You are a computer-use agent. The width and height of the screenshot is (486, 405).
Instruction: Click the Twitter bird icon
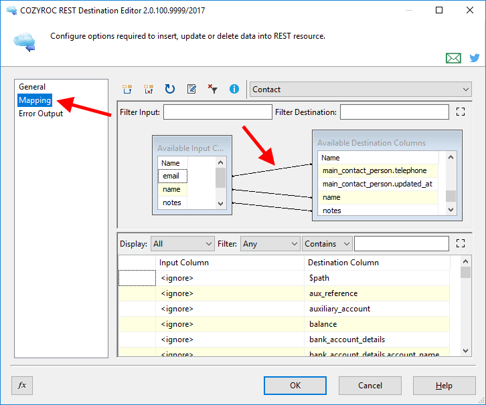(474, 58)
